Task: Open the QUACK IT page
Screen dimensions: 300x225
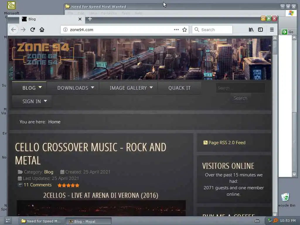Action: point(180,88)
